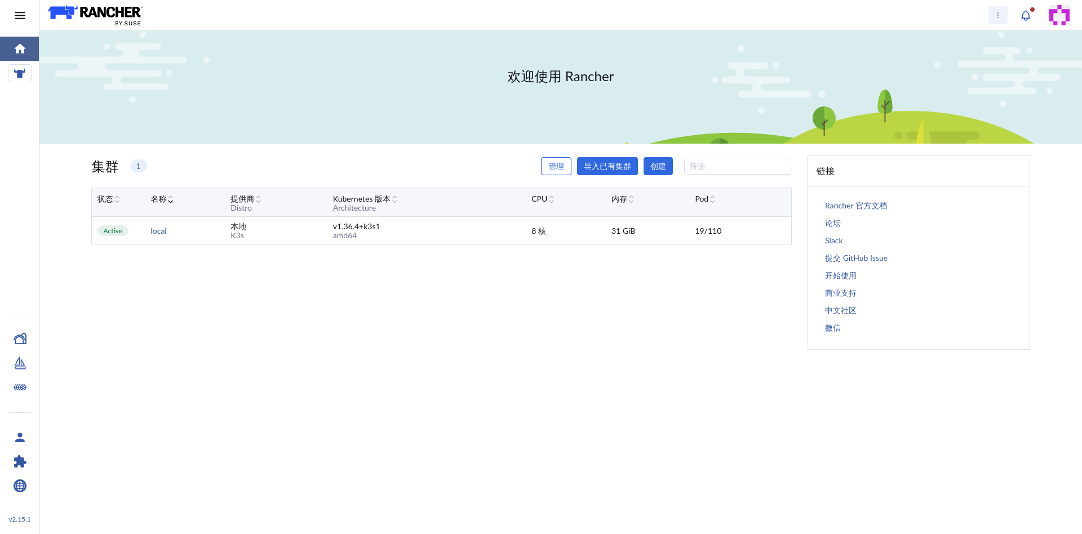Viewport: 1082px width, 534px height.
Task: Open the hamburger navigation menu
Action: (20, 15)
